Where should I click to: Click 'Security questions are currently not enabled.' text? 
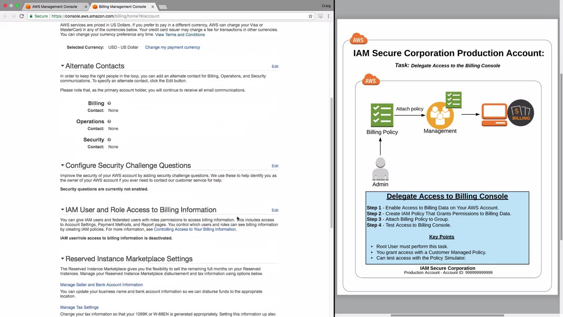coord(104,189)
